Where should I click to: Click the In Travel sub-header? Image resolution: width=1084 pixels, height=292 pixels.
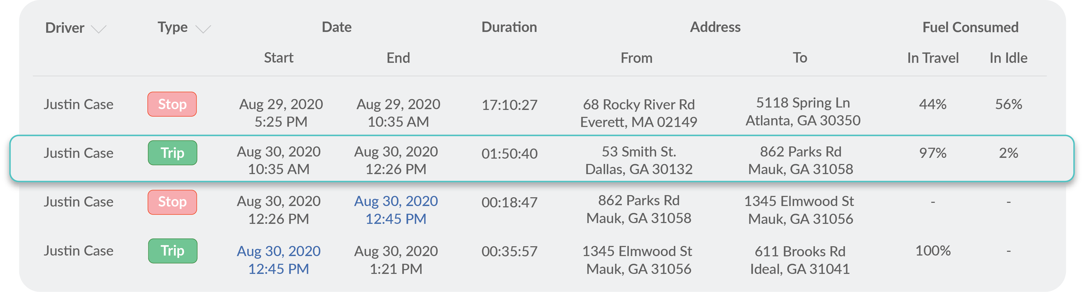[x=933, y=58]
